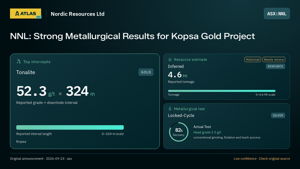
Task: Click the 'Low confidence · Check original source' note
Action: tap(262, 159)
